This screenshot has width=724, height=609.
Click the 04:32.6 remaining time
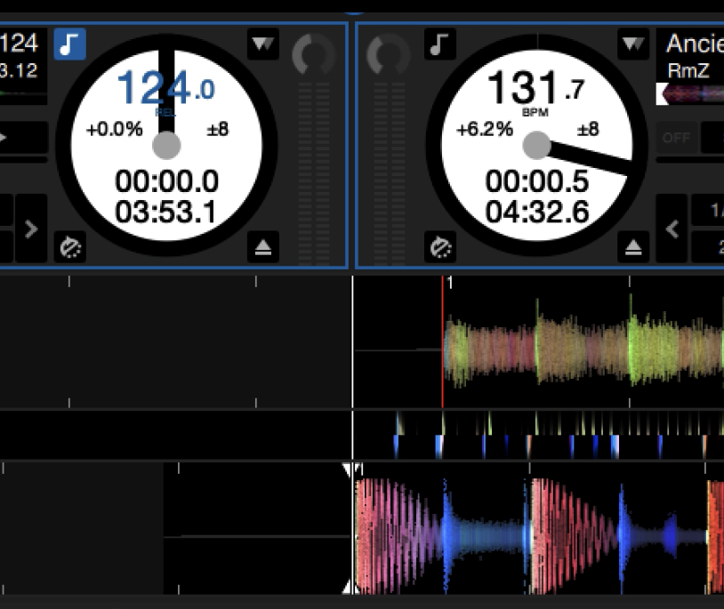coord(537,212)
